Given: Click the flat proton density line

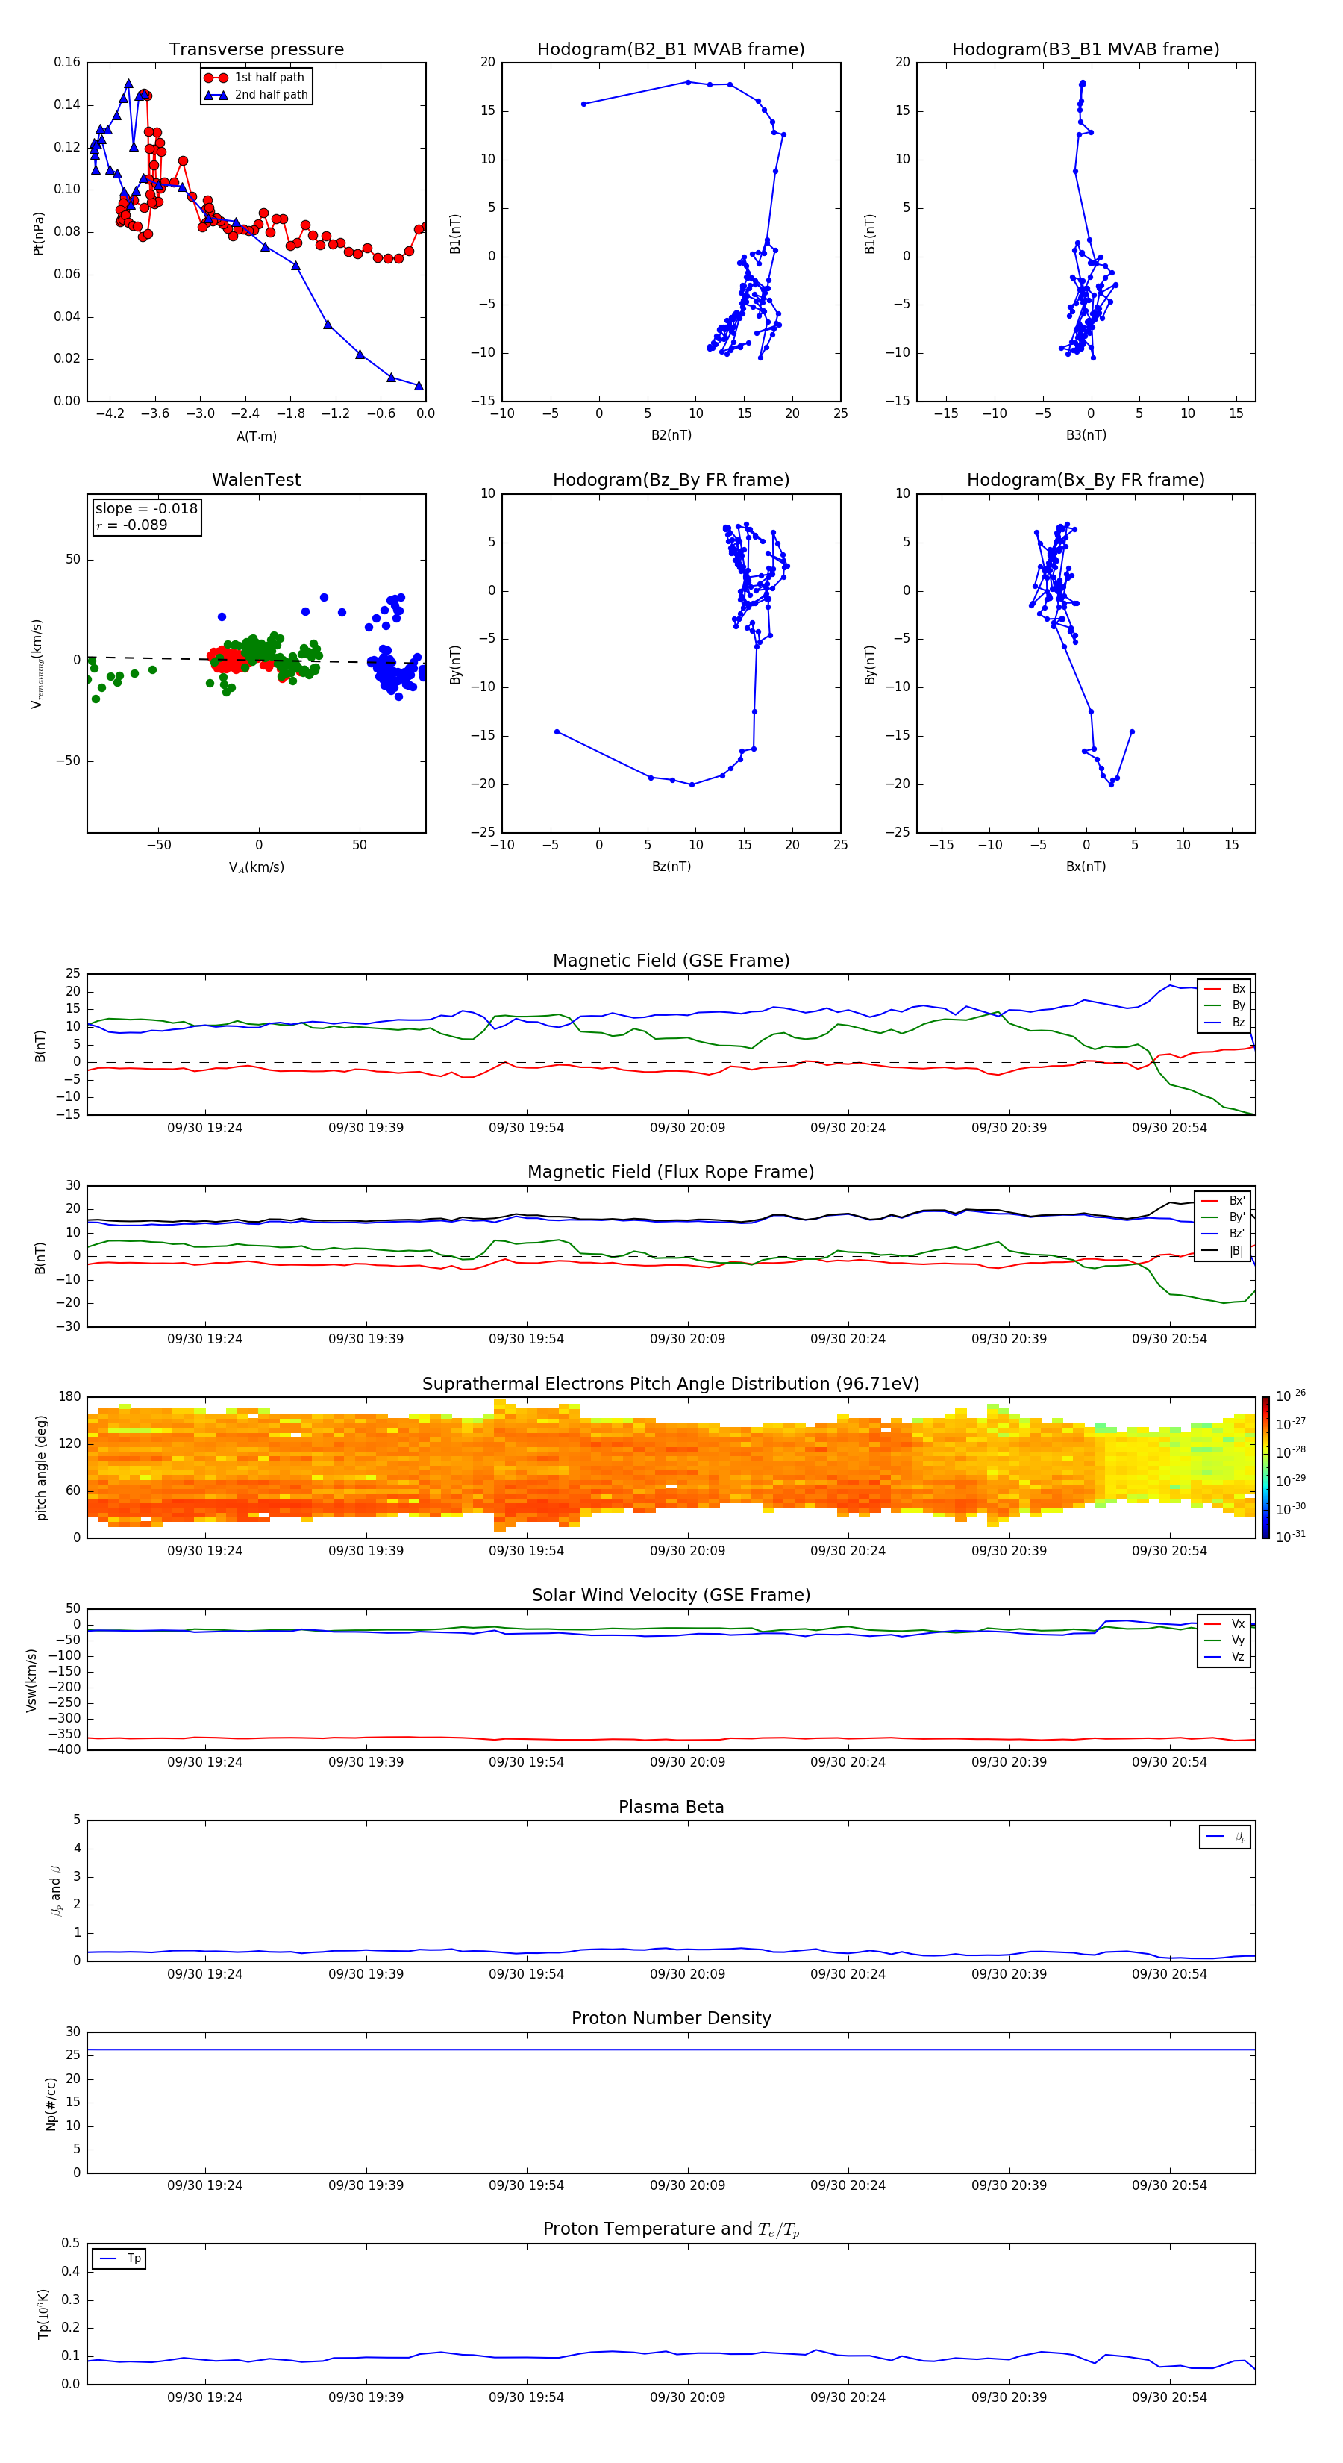Looking at the screenshot, I should click(671, 2050).
